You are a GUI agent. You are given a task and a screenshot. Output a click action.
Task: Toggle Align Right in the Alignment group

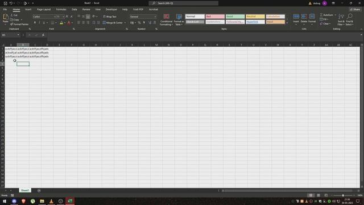(x=88, y=23)
